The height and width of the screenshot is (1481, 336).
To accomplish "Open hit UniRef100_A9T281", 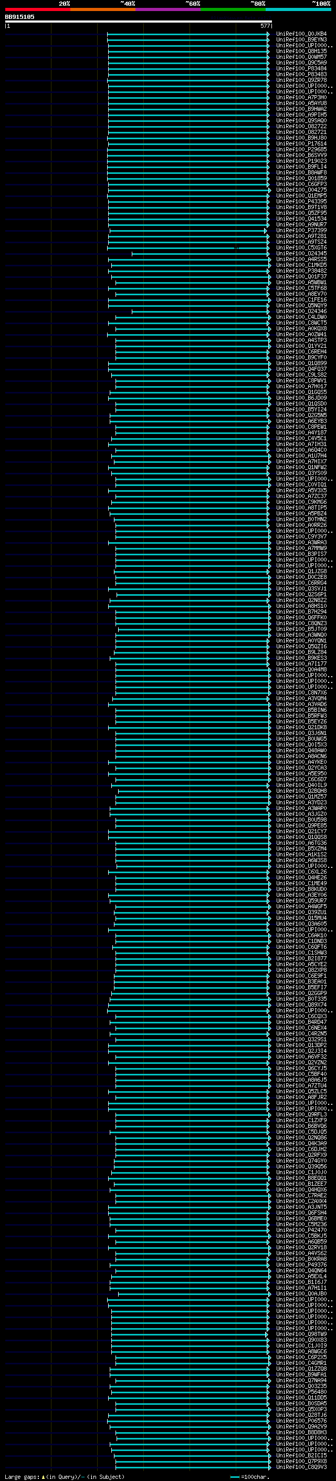I will 301,236.
